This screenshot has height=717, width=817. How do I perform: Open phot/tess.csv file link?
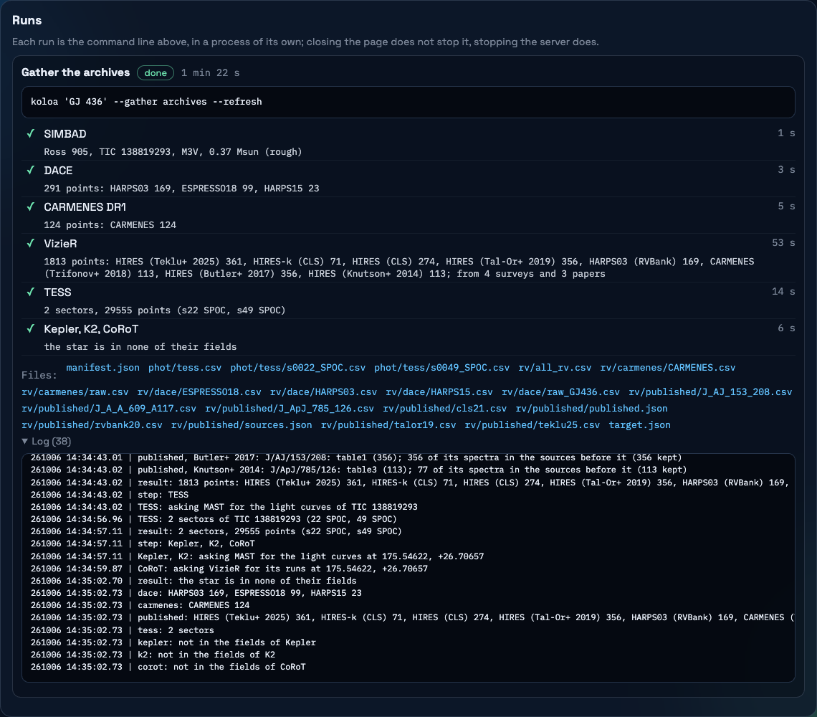click(185, 368)
